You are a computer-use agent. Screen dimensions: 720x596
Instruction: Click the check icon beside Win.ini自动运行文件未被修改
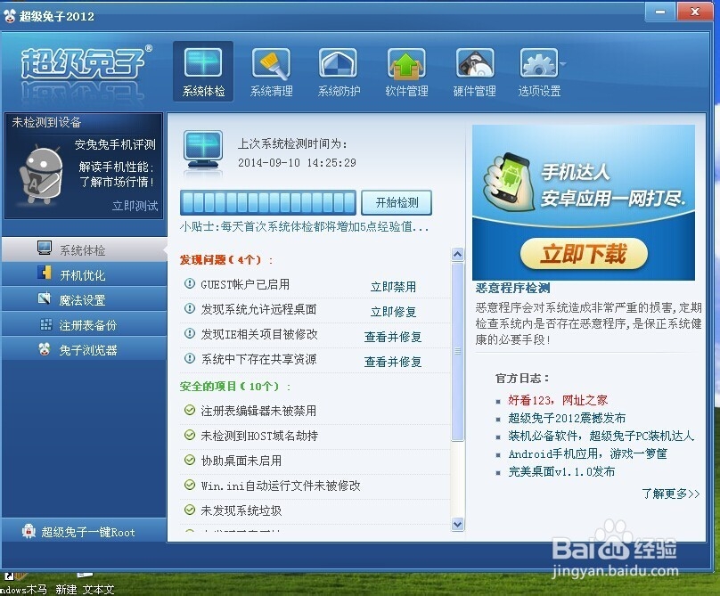(189, 485)
